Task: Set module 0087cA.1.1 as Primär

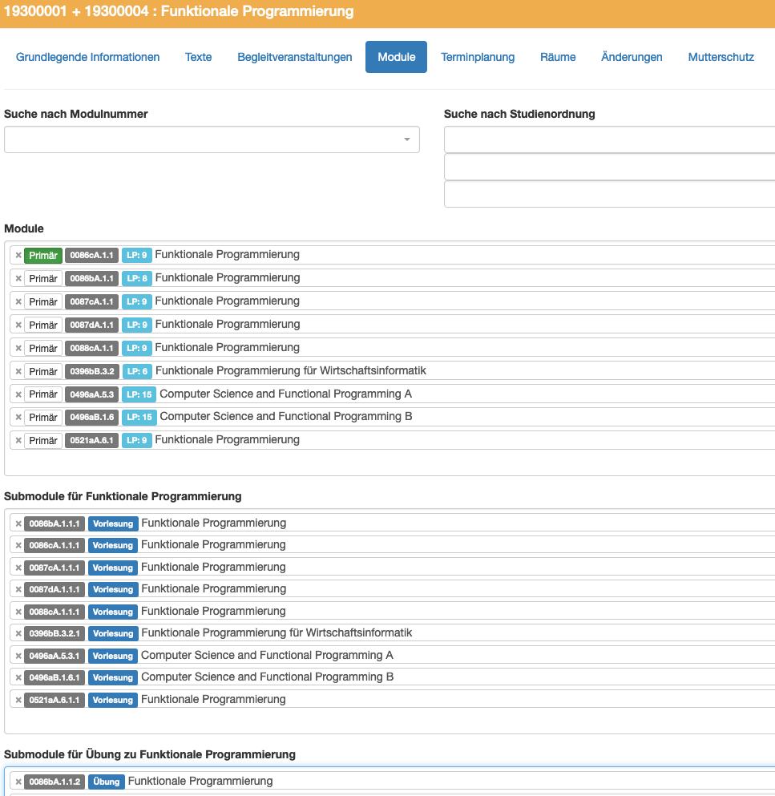Action: coord(43,301)
